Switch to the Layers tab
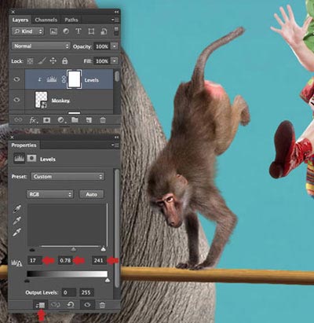The image size is (314, 323). [20, 20]
